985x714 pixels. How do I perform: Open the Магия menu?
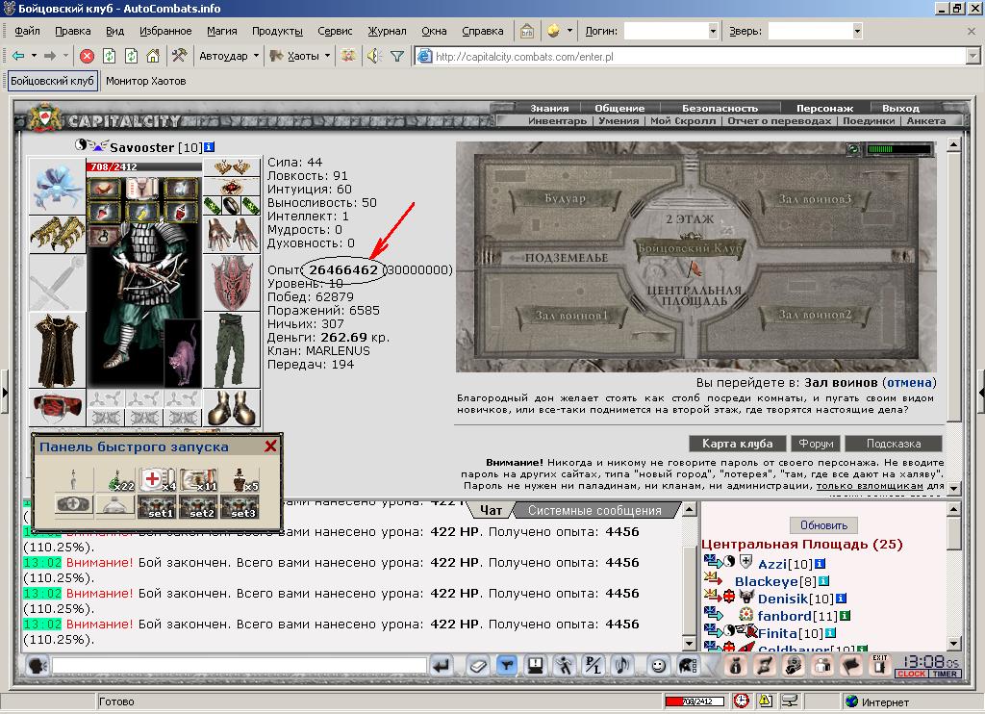222,31
